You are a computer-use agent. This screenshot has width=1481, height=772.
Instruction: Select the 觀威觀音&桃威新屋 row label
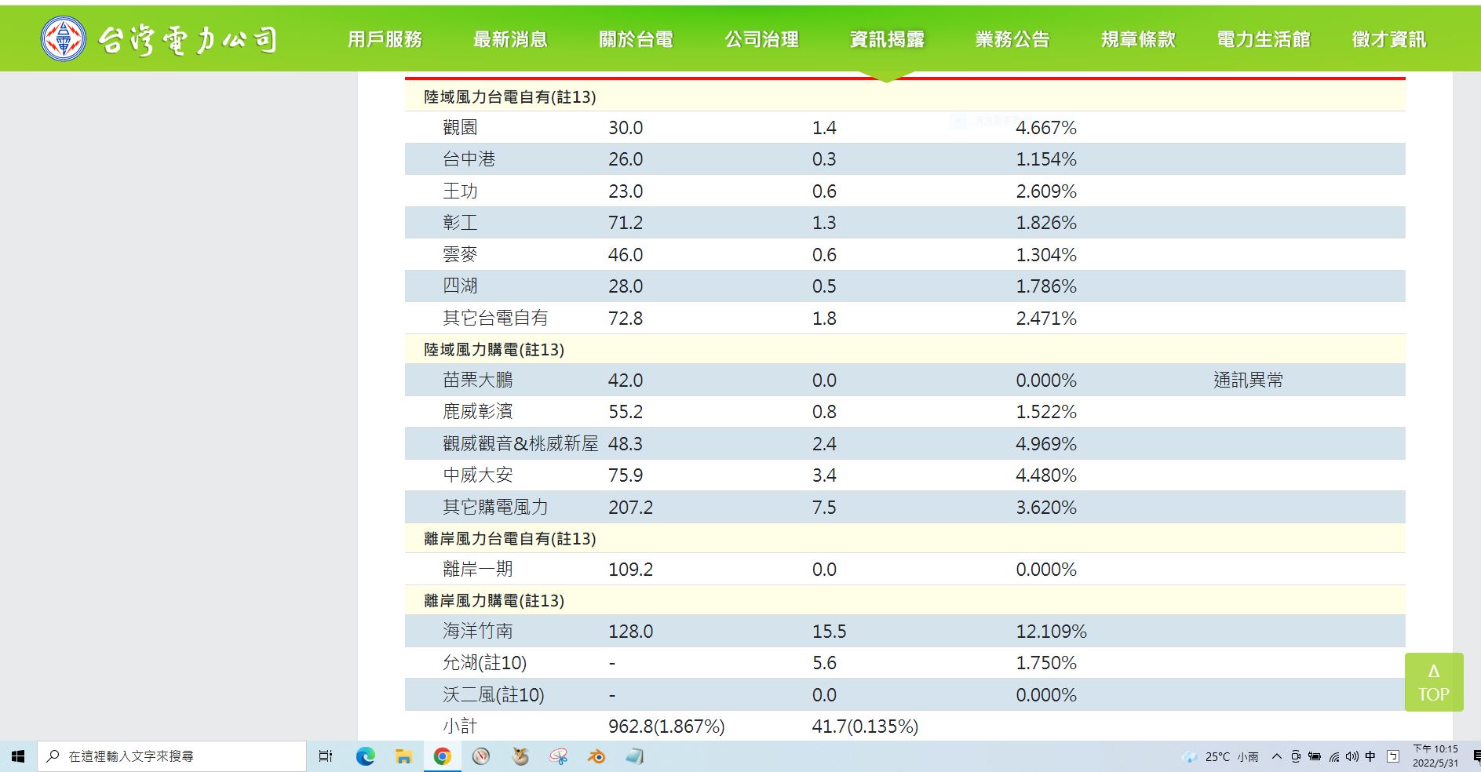520,443
